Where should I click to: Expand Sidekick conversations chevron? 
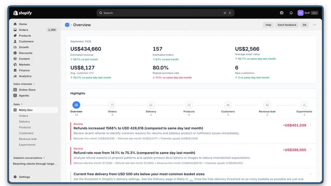[44, 158]
